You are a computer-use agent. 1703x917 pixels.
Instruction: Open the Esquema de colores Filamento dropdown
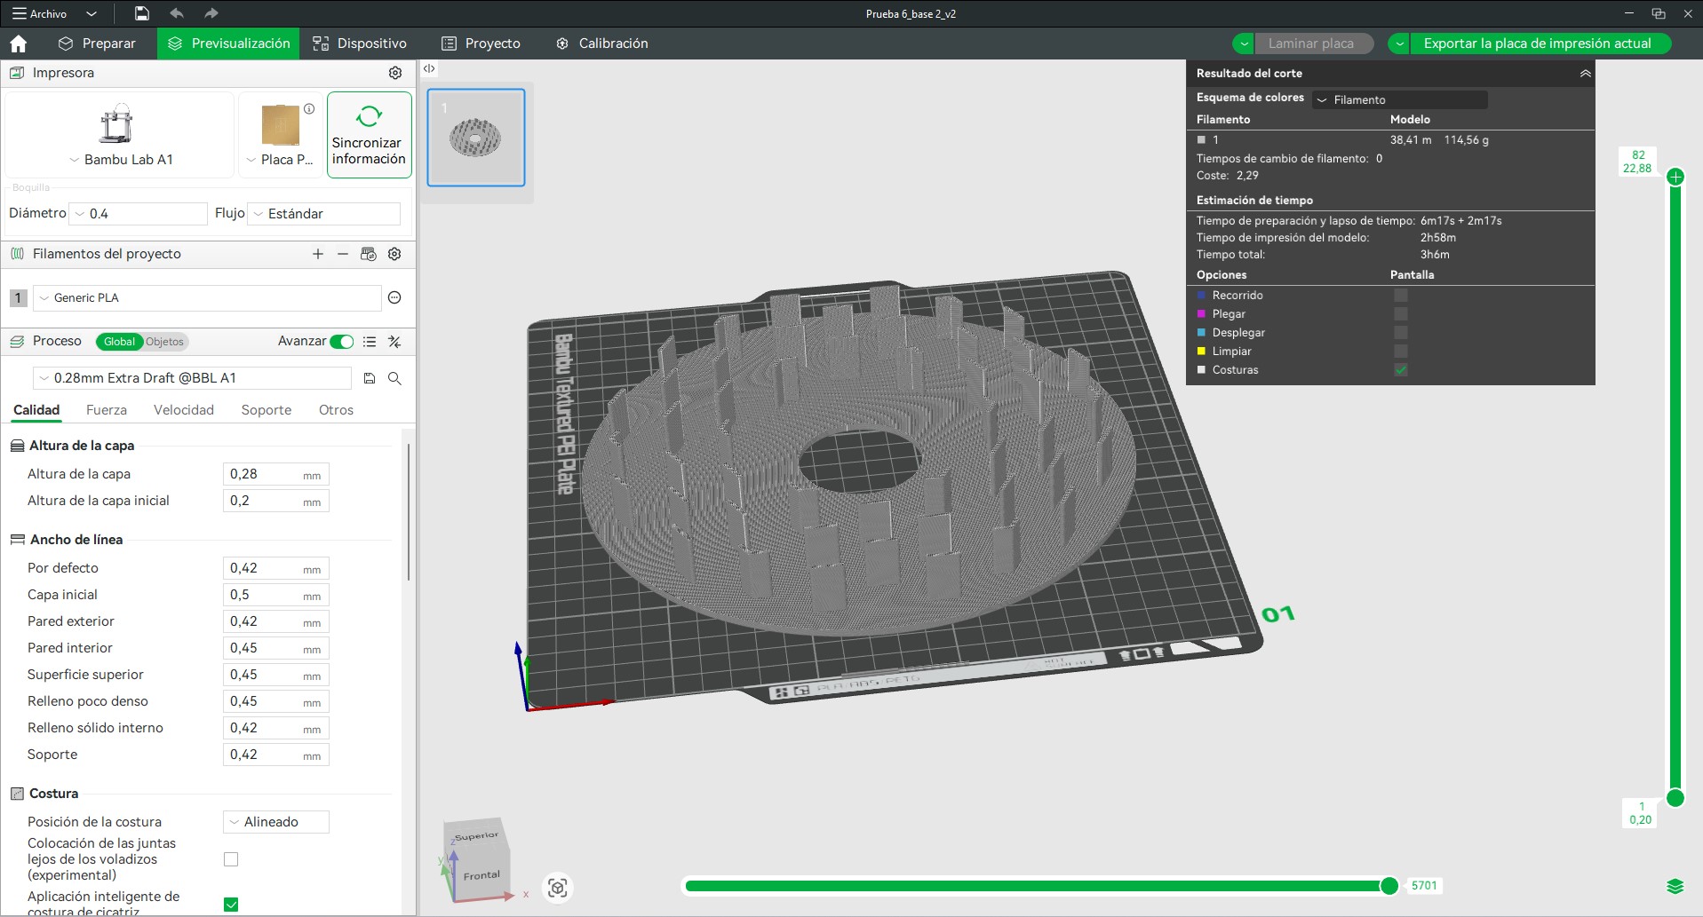tap(1399, 99)
